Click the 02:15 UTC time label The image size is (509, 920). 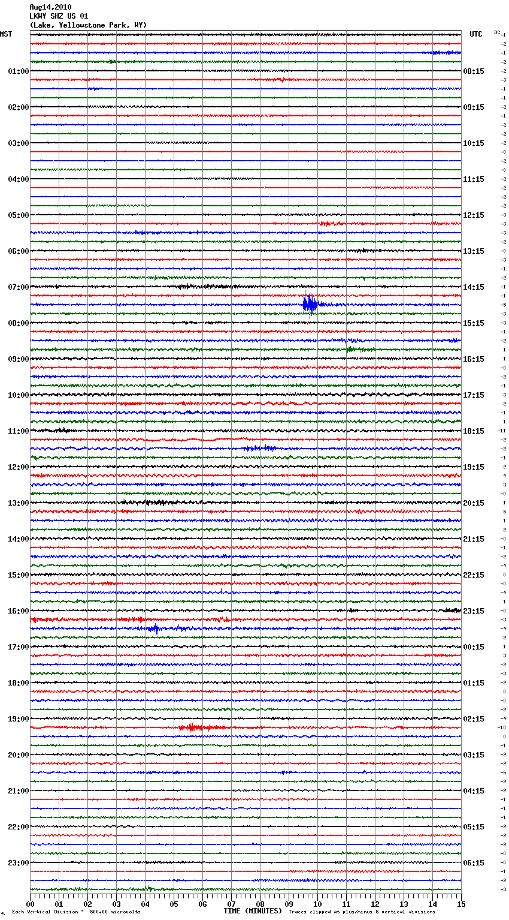pos(474,719)
